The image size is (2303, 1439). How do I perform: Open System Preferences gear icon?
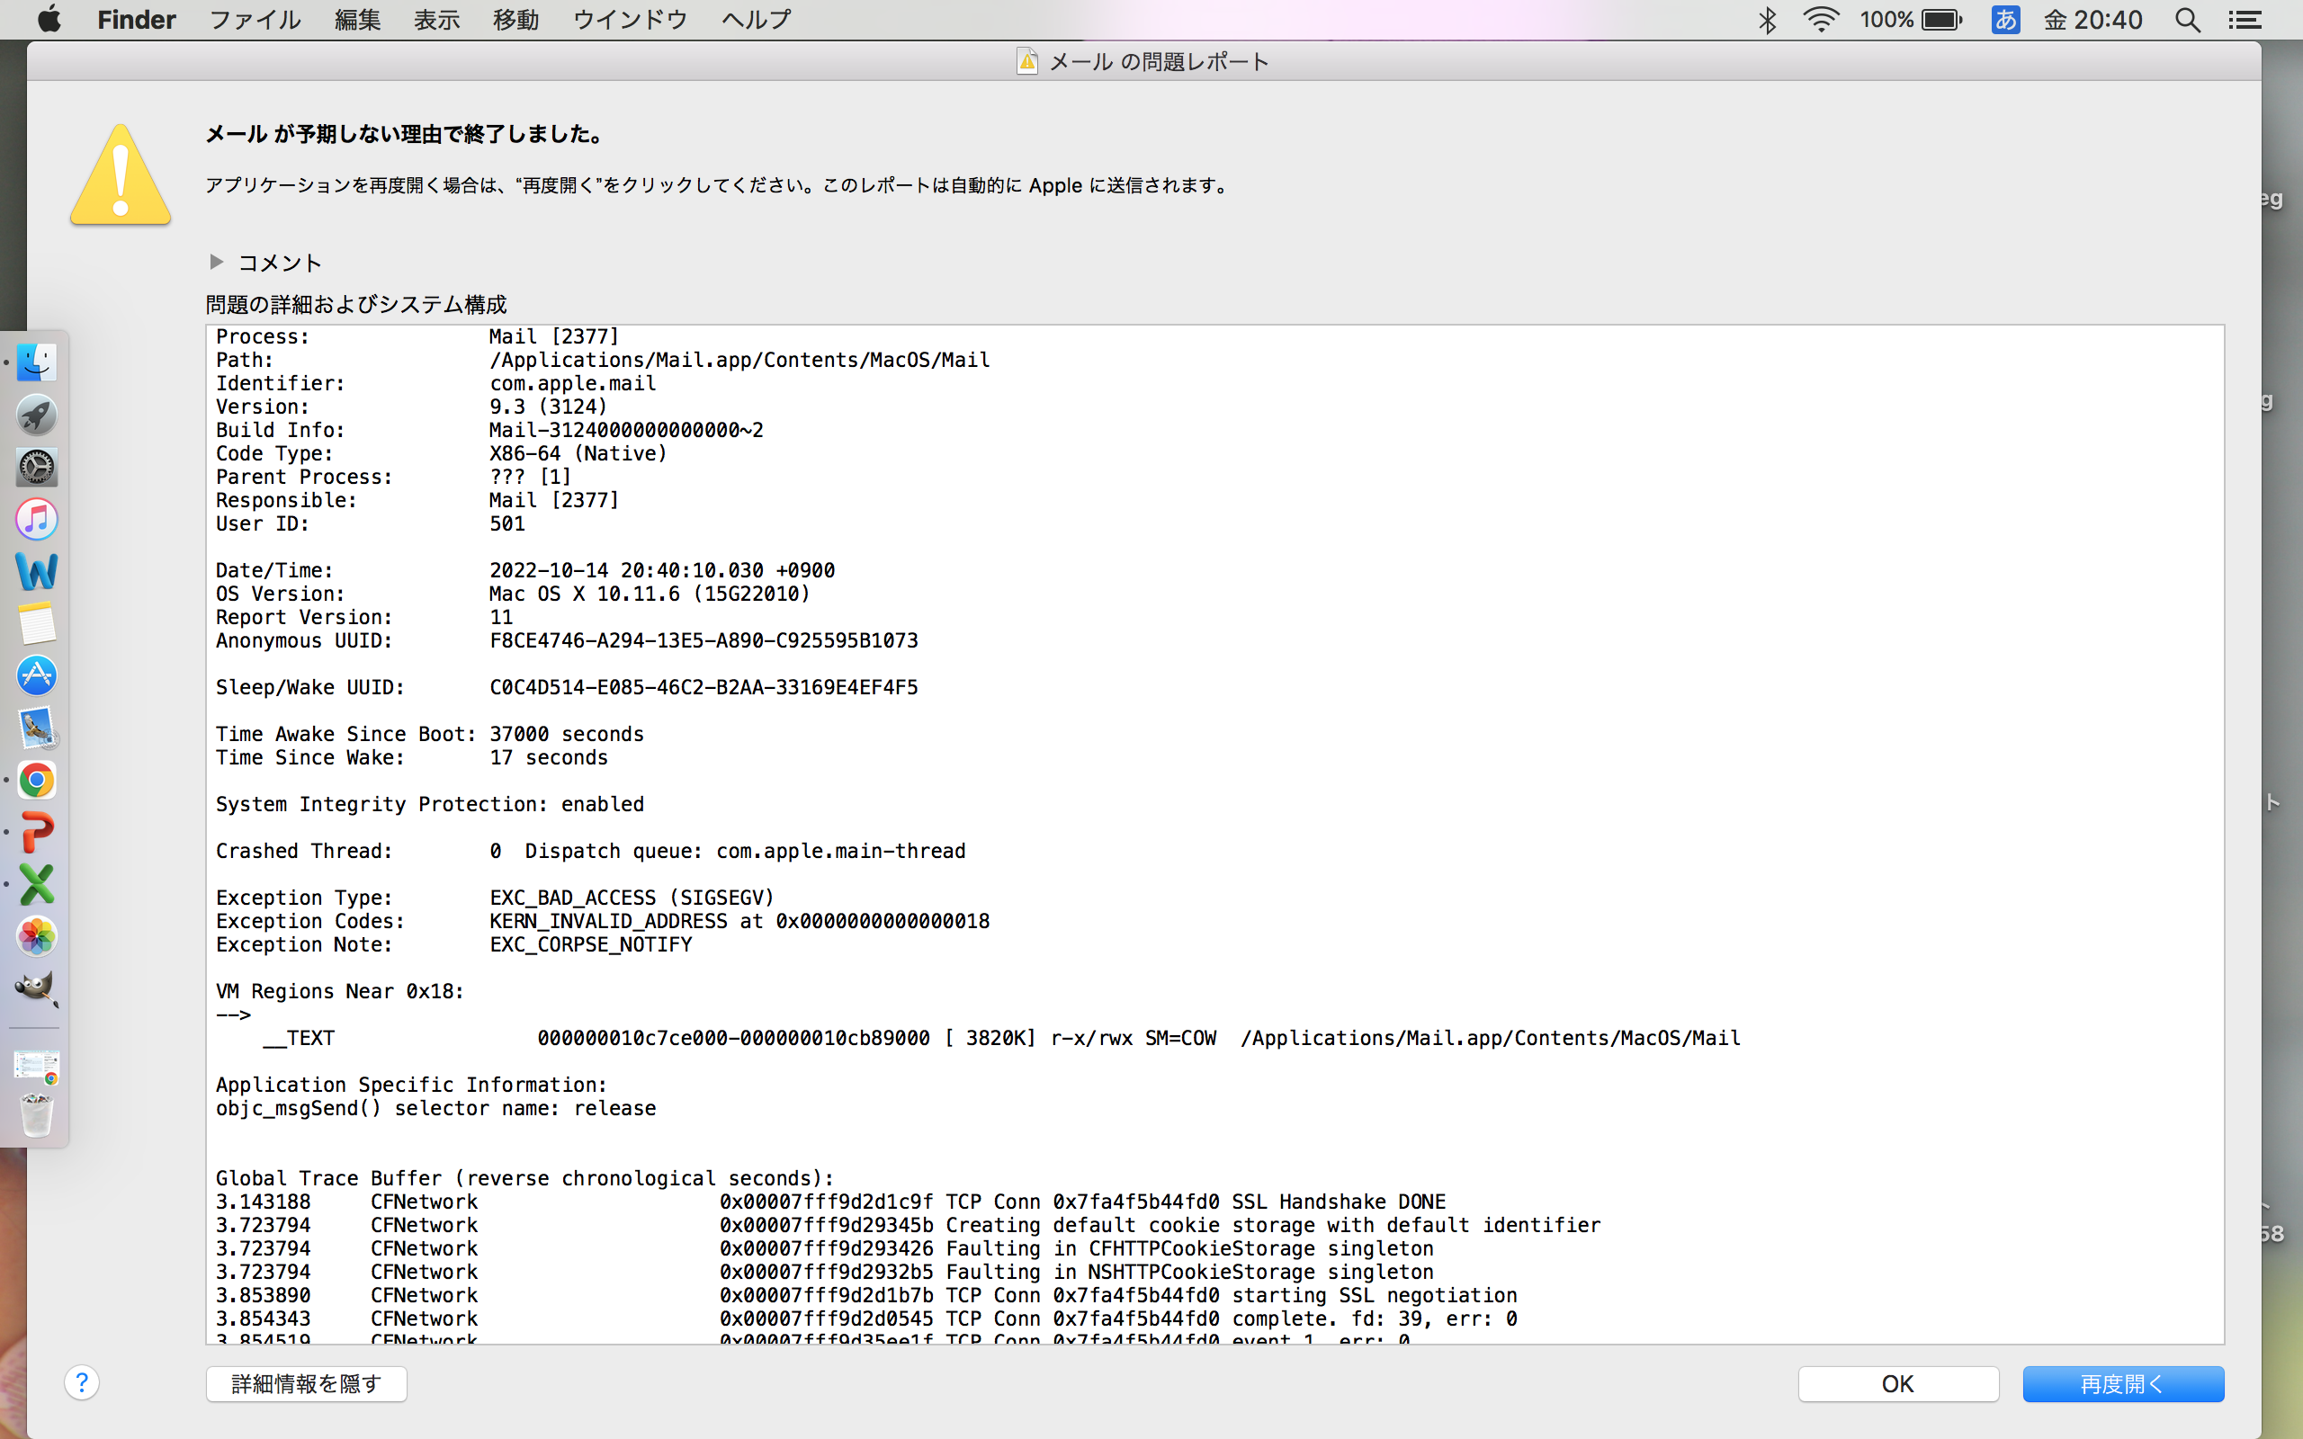37,468
